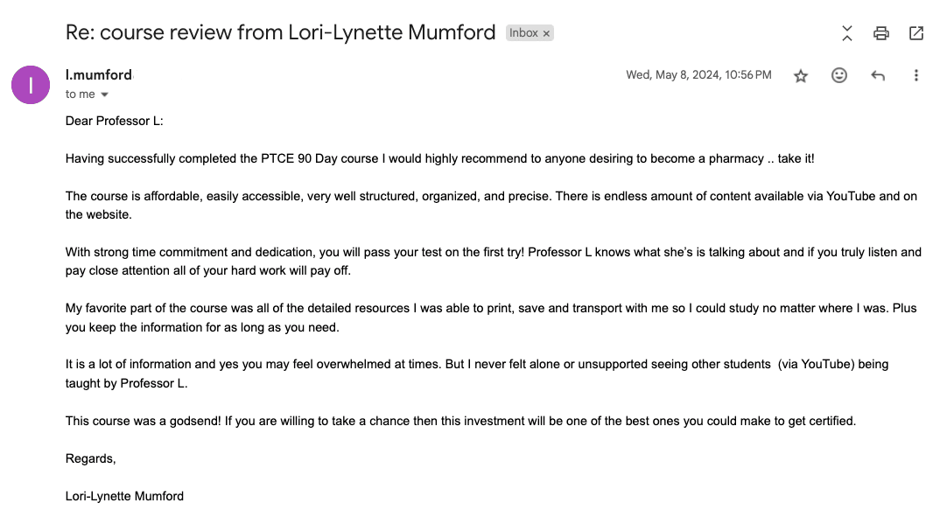Click the email subject "Re: course review"
The width and height of the screenshot is (940, 517).
[280, 33]
